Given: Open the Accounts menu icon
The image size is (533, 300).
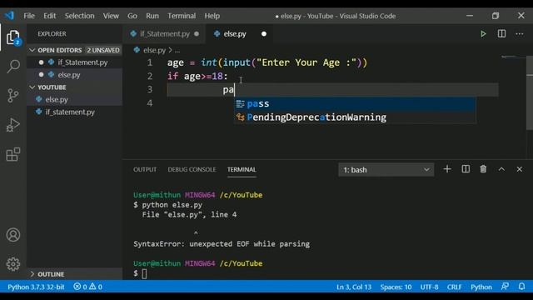Looking at the screenshot, I should click(x=13, y=235).
